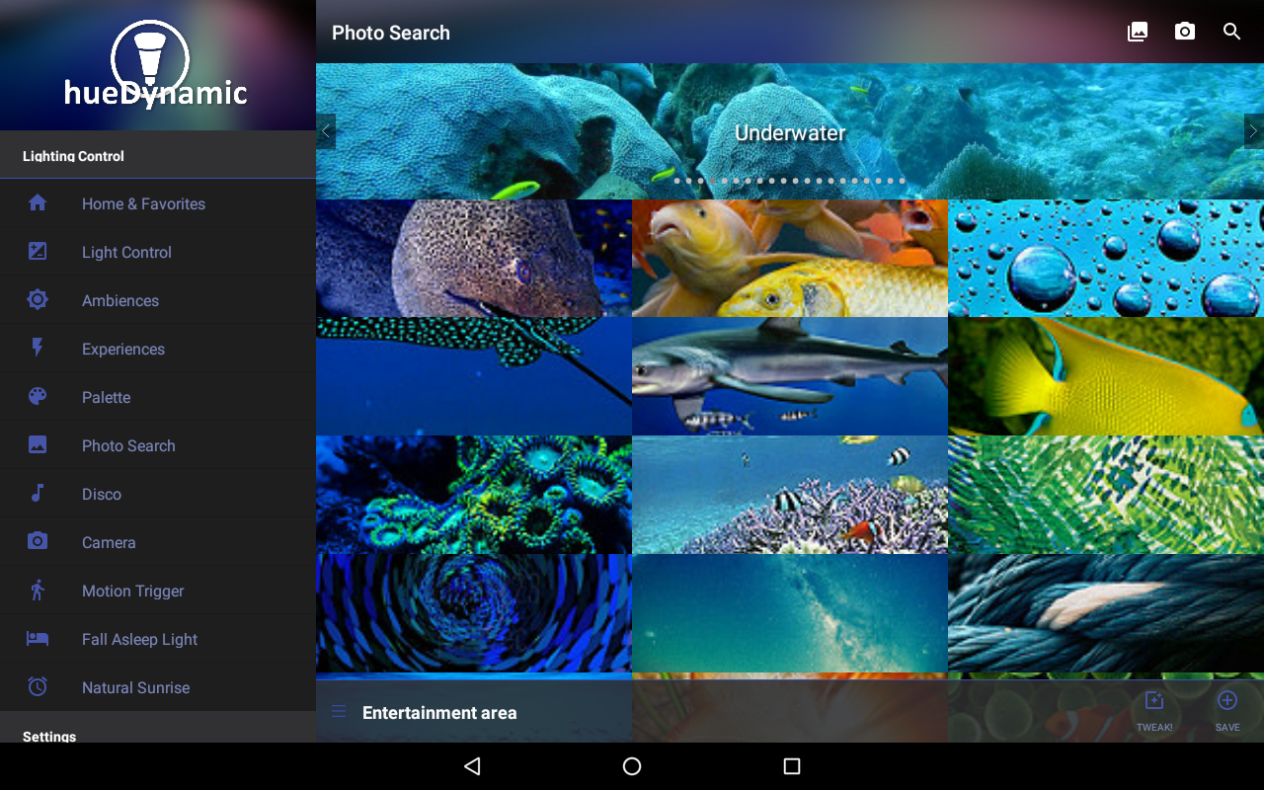Open Ambiences menu item

click(x=158, y=300)
